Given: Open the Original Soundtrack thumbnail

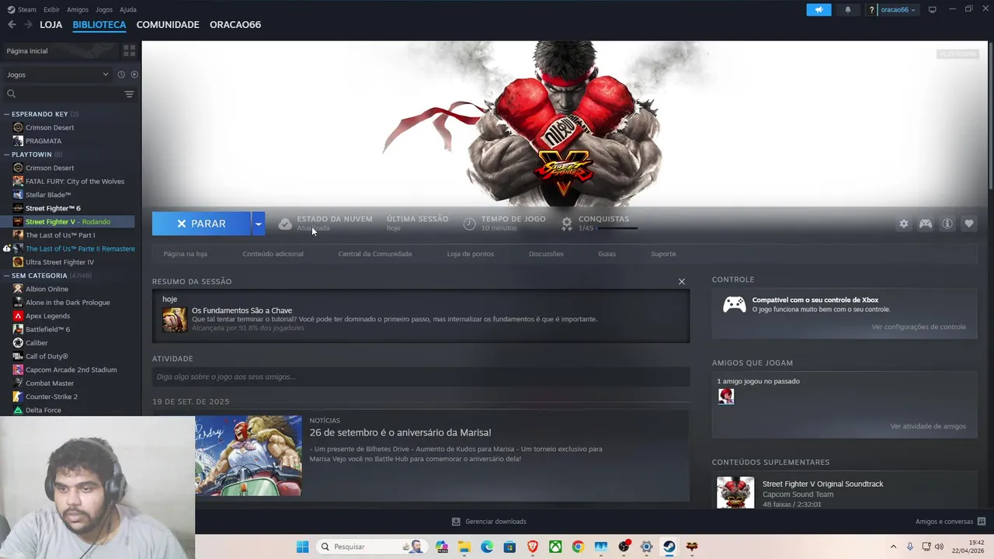Looking at the screenshot, I should (x=735, y=493).
